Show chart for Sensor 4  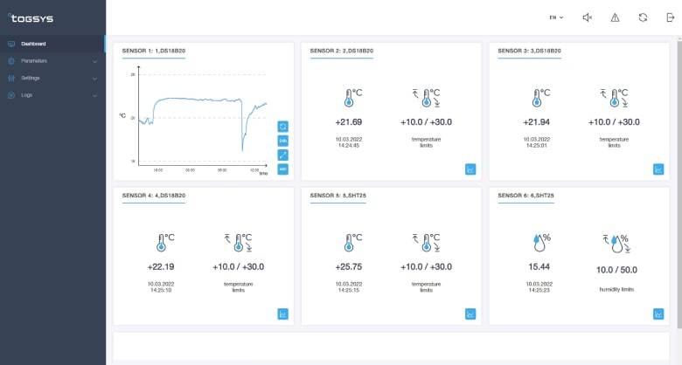pos(282,313)
